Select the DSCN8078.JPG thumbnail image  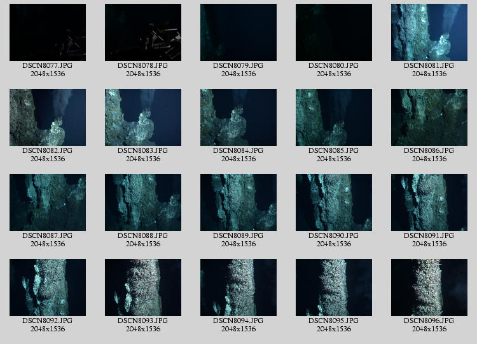143,32
